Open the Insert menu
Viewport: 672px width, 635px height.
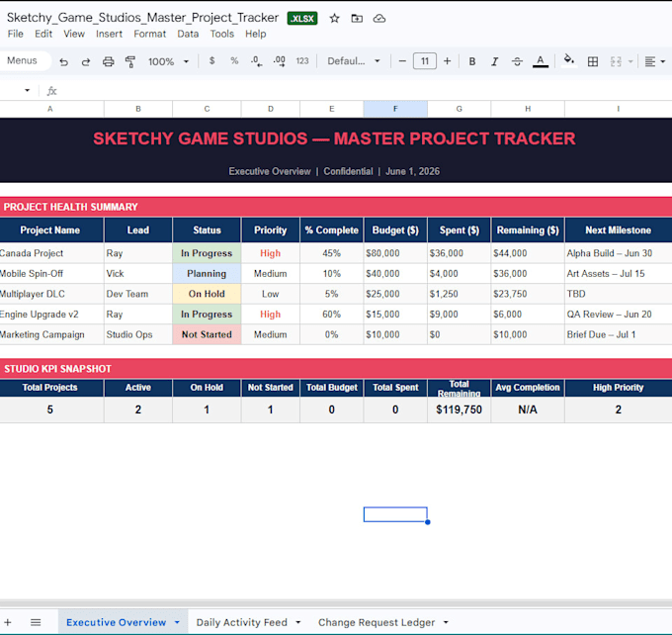coord(109,34)
